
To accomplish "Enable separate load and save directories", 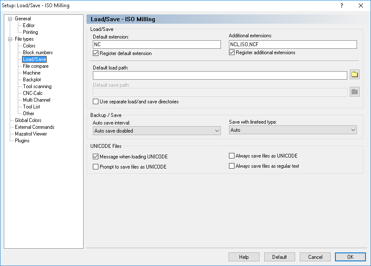I will (95, 102).
